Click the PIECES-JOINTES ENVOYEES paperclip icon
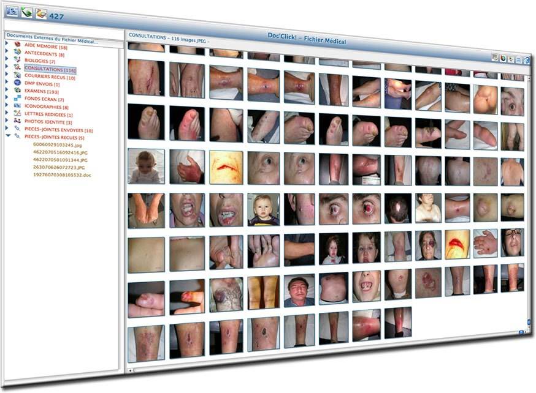Viewport: 536px width, 393px height. 17,129
